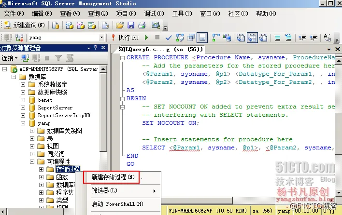Expand the 系统数据库 folder
Image resolution: width=342 pixels, height=215 pixels.
click(23, 84)
